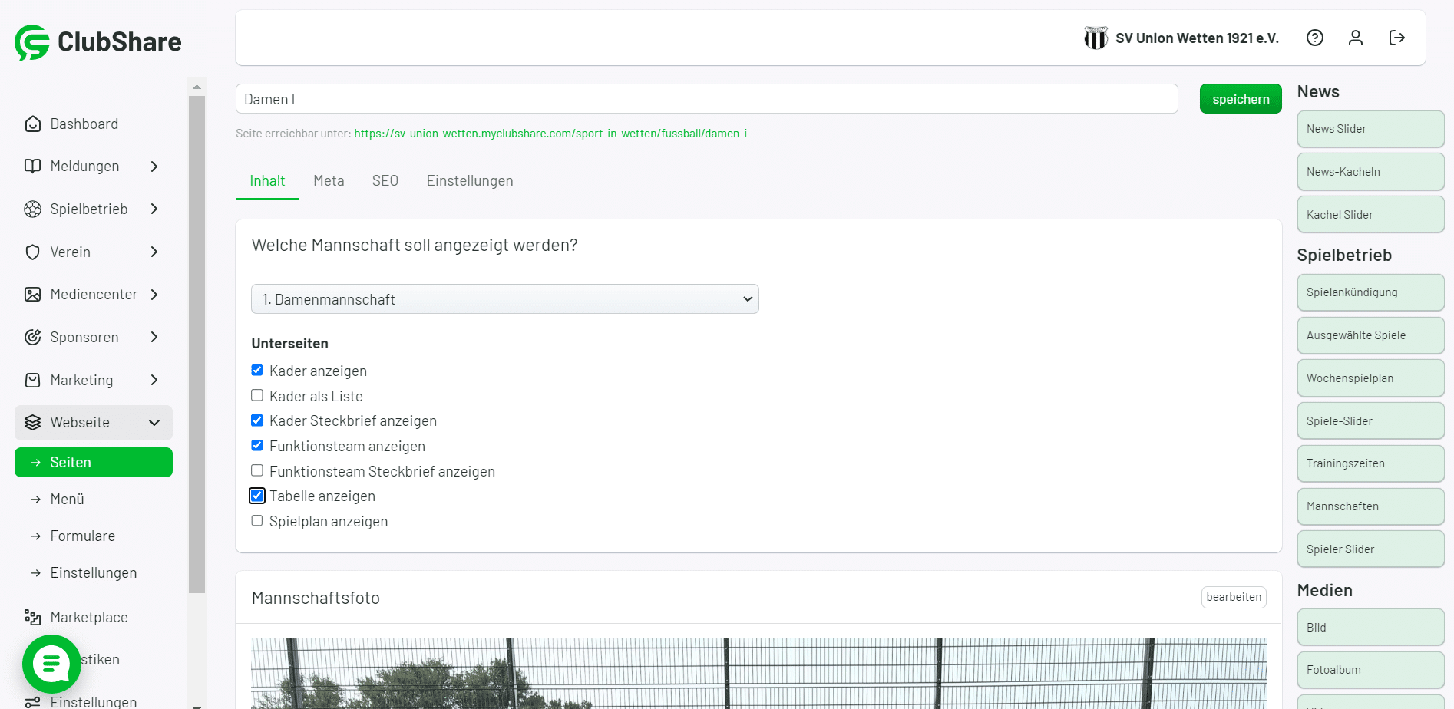Switch to the Meta tab
Viewport: 1454px width, 709px height.
click(329, 181)
